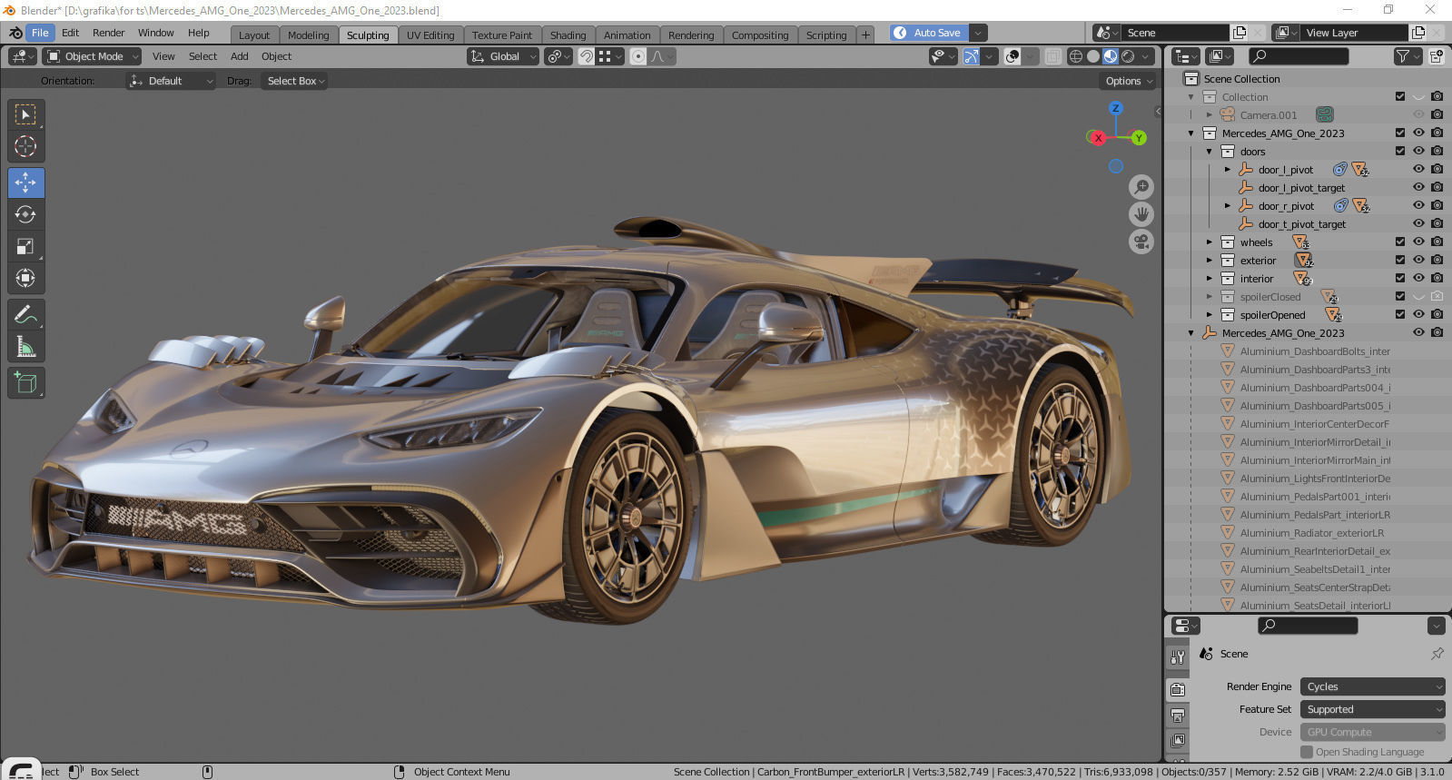
Task: Open the Render menu
Action: [x=108, y=33]
